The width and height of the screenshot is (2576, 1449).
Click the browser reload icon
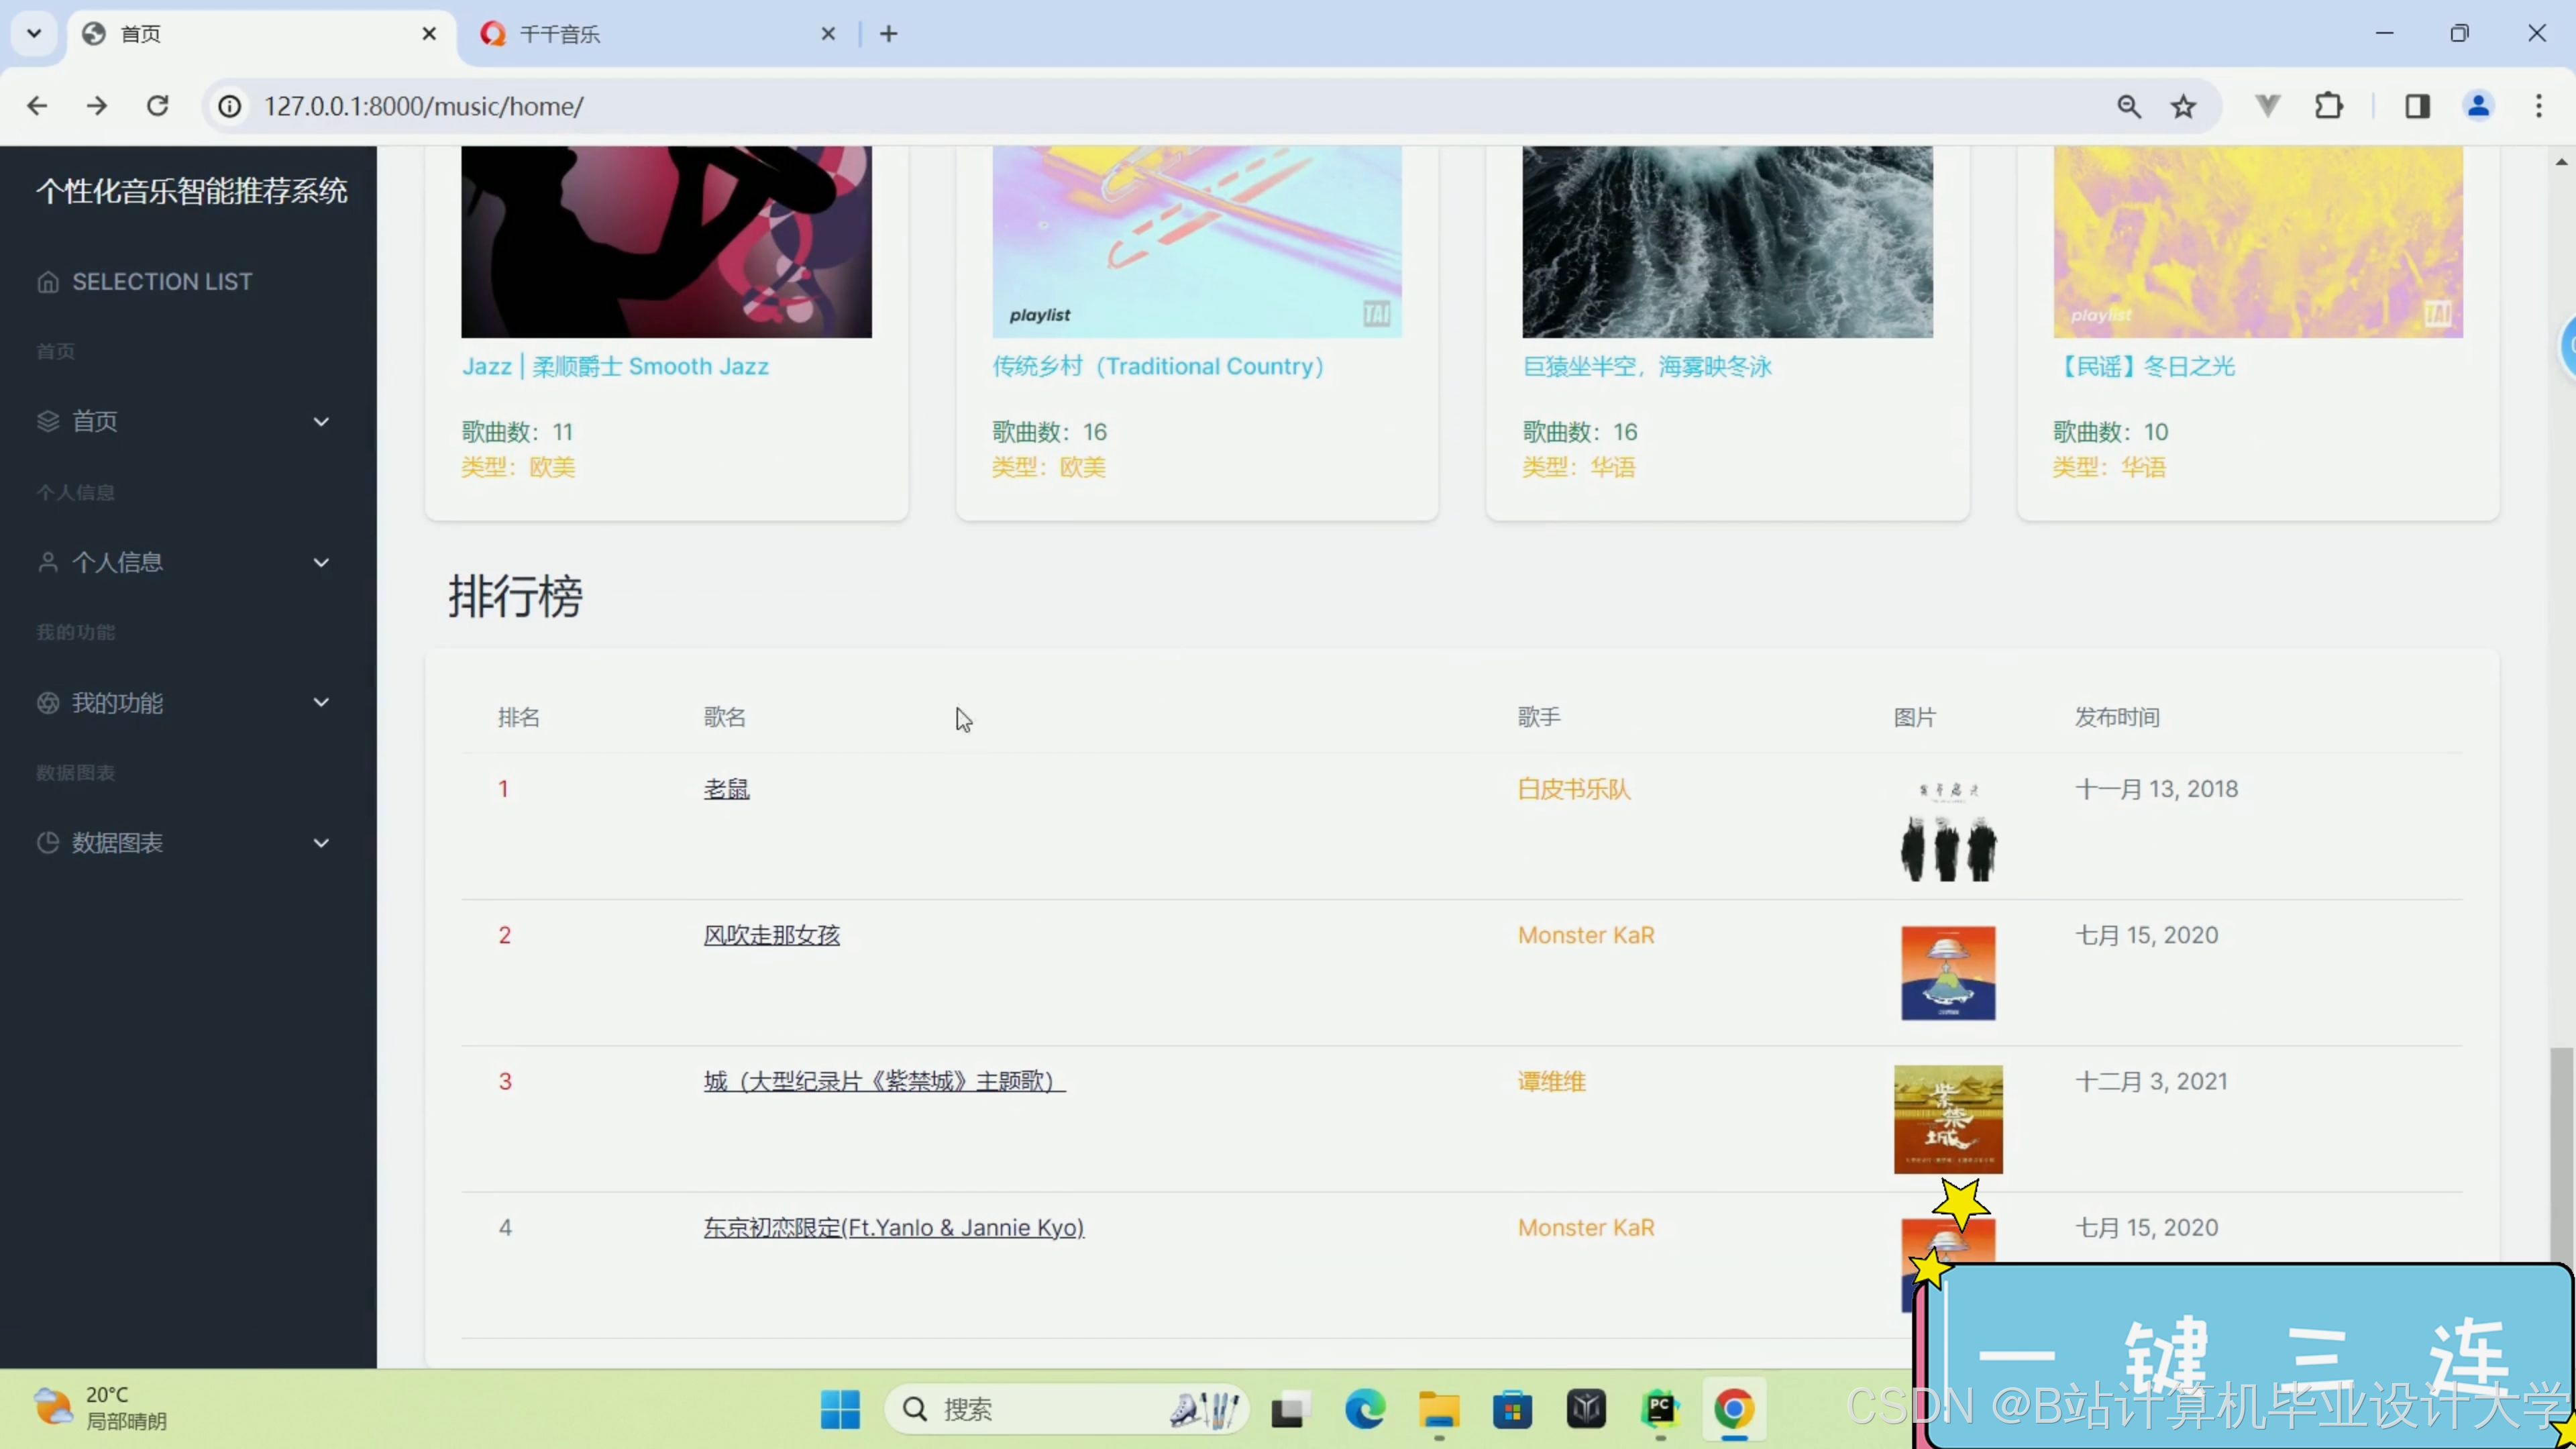coord(157,106)
